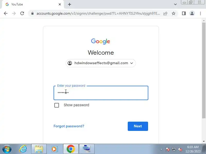The width and height of the screenshot is (206, 154).
Task: Expand the hdwindowseffects@gmail.com account switcher
Action: pos(101,63)
